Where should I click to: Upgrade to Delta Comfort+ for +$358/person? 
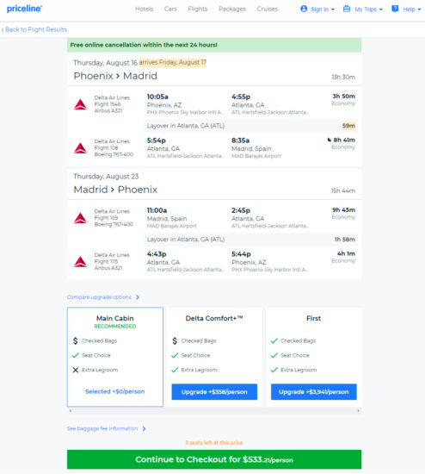click(x=214, y=392)
